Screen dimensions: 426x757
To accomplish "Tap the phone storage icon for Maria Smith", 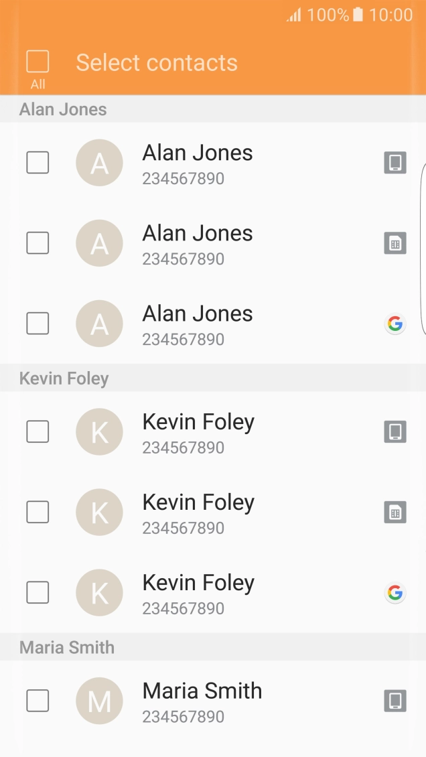I will pos(395,701).
